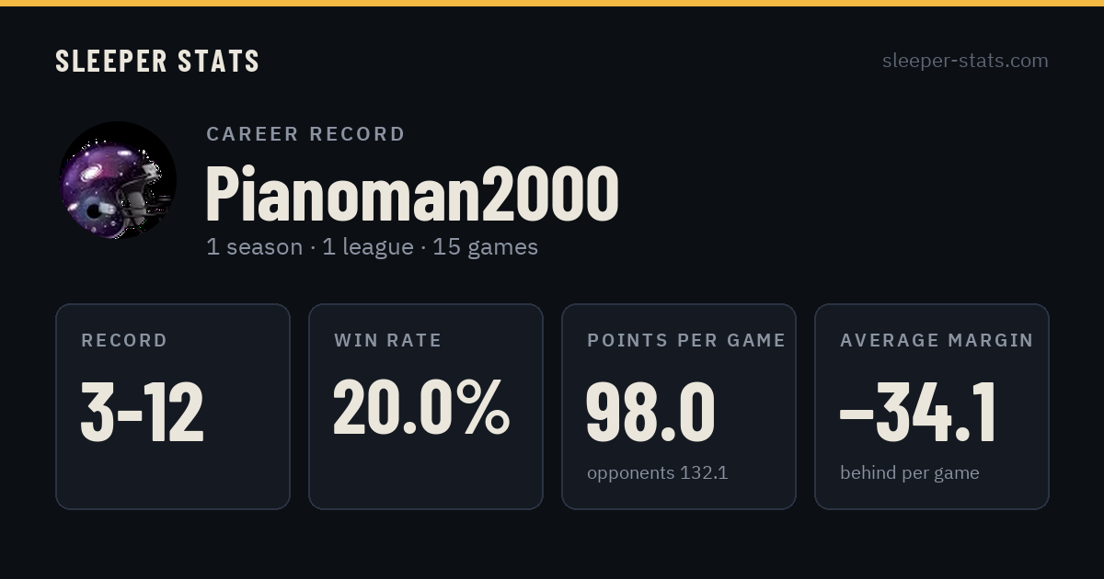Select the RECORD stat card
Screen dimensions: 1104x579
pos(173,406)
